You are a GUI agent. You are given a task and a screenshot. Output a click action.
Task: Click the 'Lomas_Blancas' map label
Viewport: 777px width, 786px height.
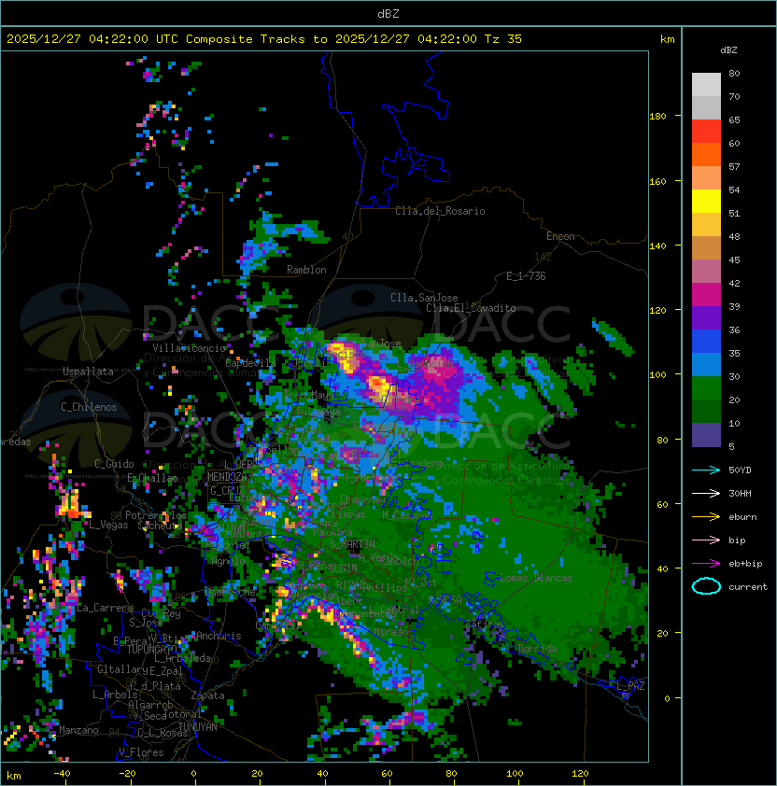click(536, 578)
